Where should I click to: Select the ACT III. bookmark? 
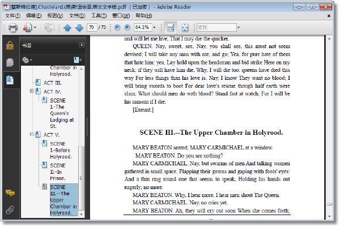click(53, 83)
